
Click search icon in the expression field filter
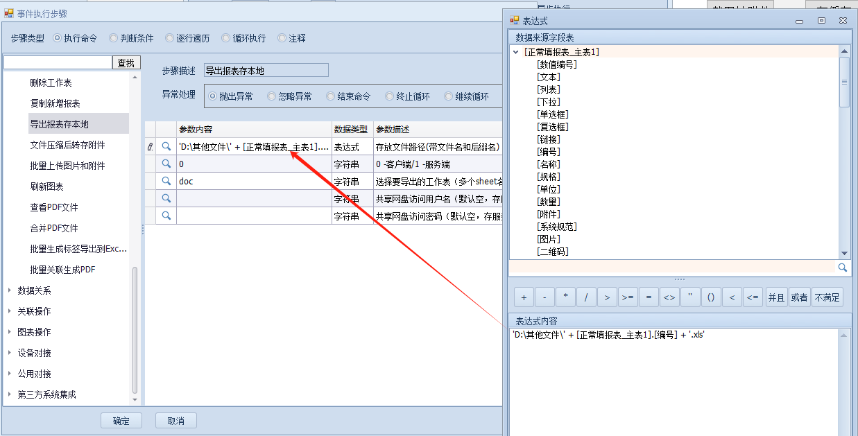point(843,268)
